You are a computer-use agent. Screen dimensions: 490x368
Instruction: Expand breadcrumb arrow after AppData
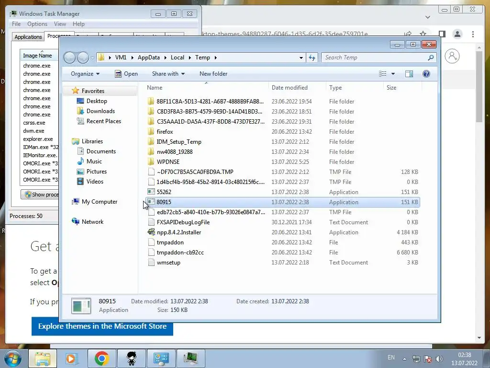165,57
